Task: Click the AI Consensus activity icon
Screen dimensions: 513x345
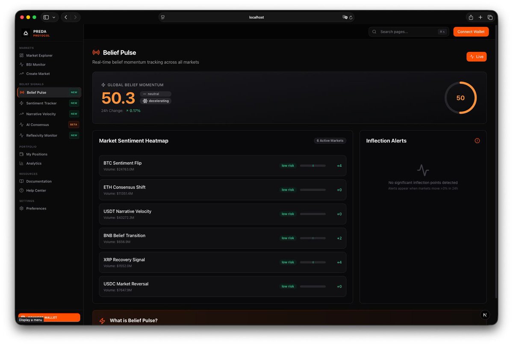Action: click(x=22, y=125)
